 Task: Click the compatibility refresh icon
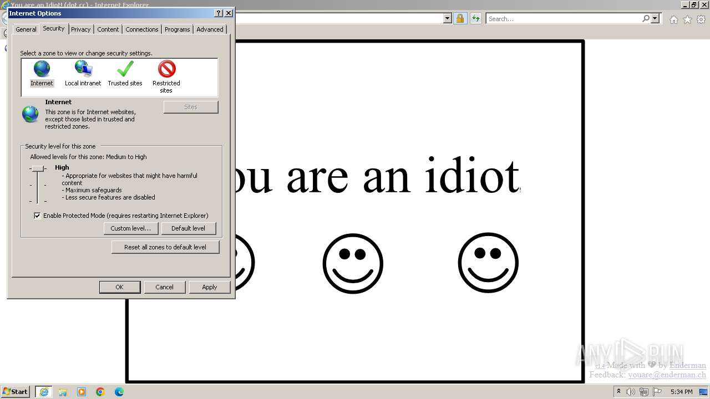[x=475, y=19]
